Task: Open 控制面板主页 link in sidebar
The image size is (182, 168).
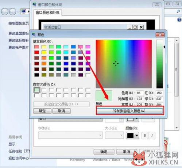Action: click(x=19, y=23)
